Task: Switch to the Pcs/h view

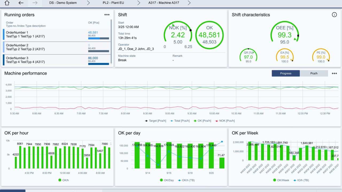Action: pyautogui.click(x=314, y=73)
